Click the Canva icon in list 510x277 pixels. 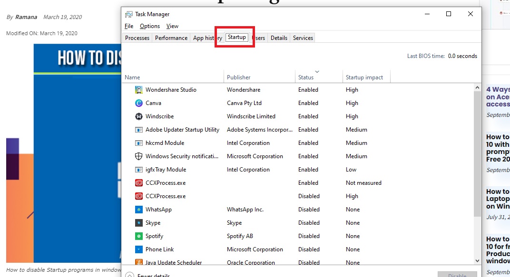[x=138, y=103]
